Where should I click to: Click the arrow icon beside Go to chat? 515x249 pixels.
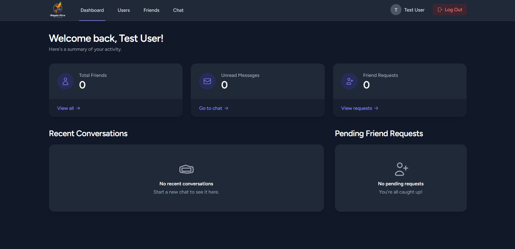[x=226, y=108]
